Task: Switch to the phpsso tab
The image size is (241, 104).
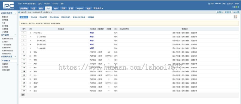Action: point(80,9)
